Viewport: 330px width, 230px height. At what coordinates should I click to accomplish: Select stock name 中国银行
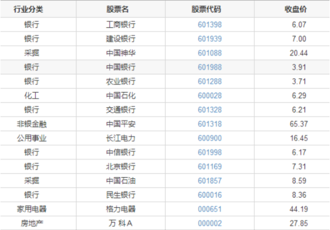click(121, 67)
